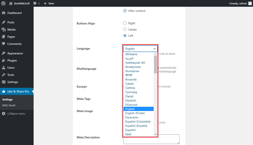The width and height of the screenshot is (253, 145).
Task: Click the language list scroll-down arrow
Action: [x=155, y=134]
